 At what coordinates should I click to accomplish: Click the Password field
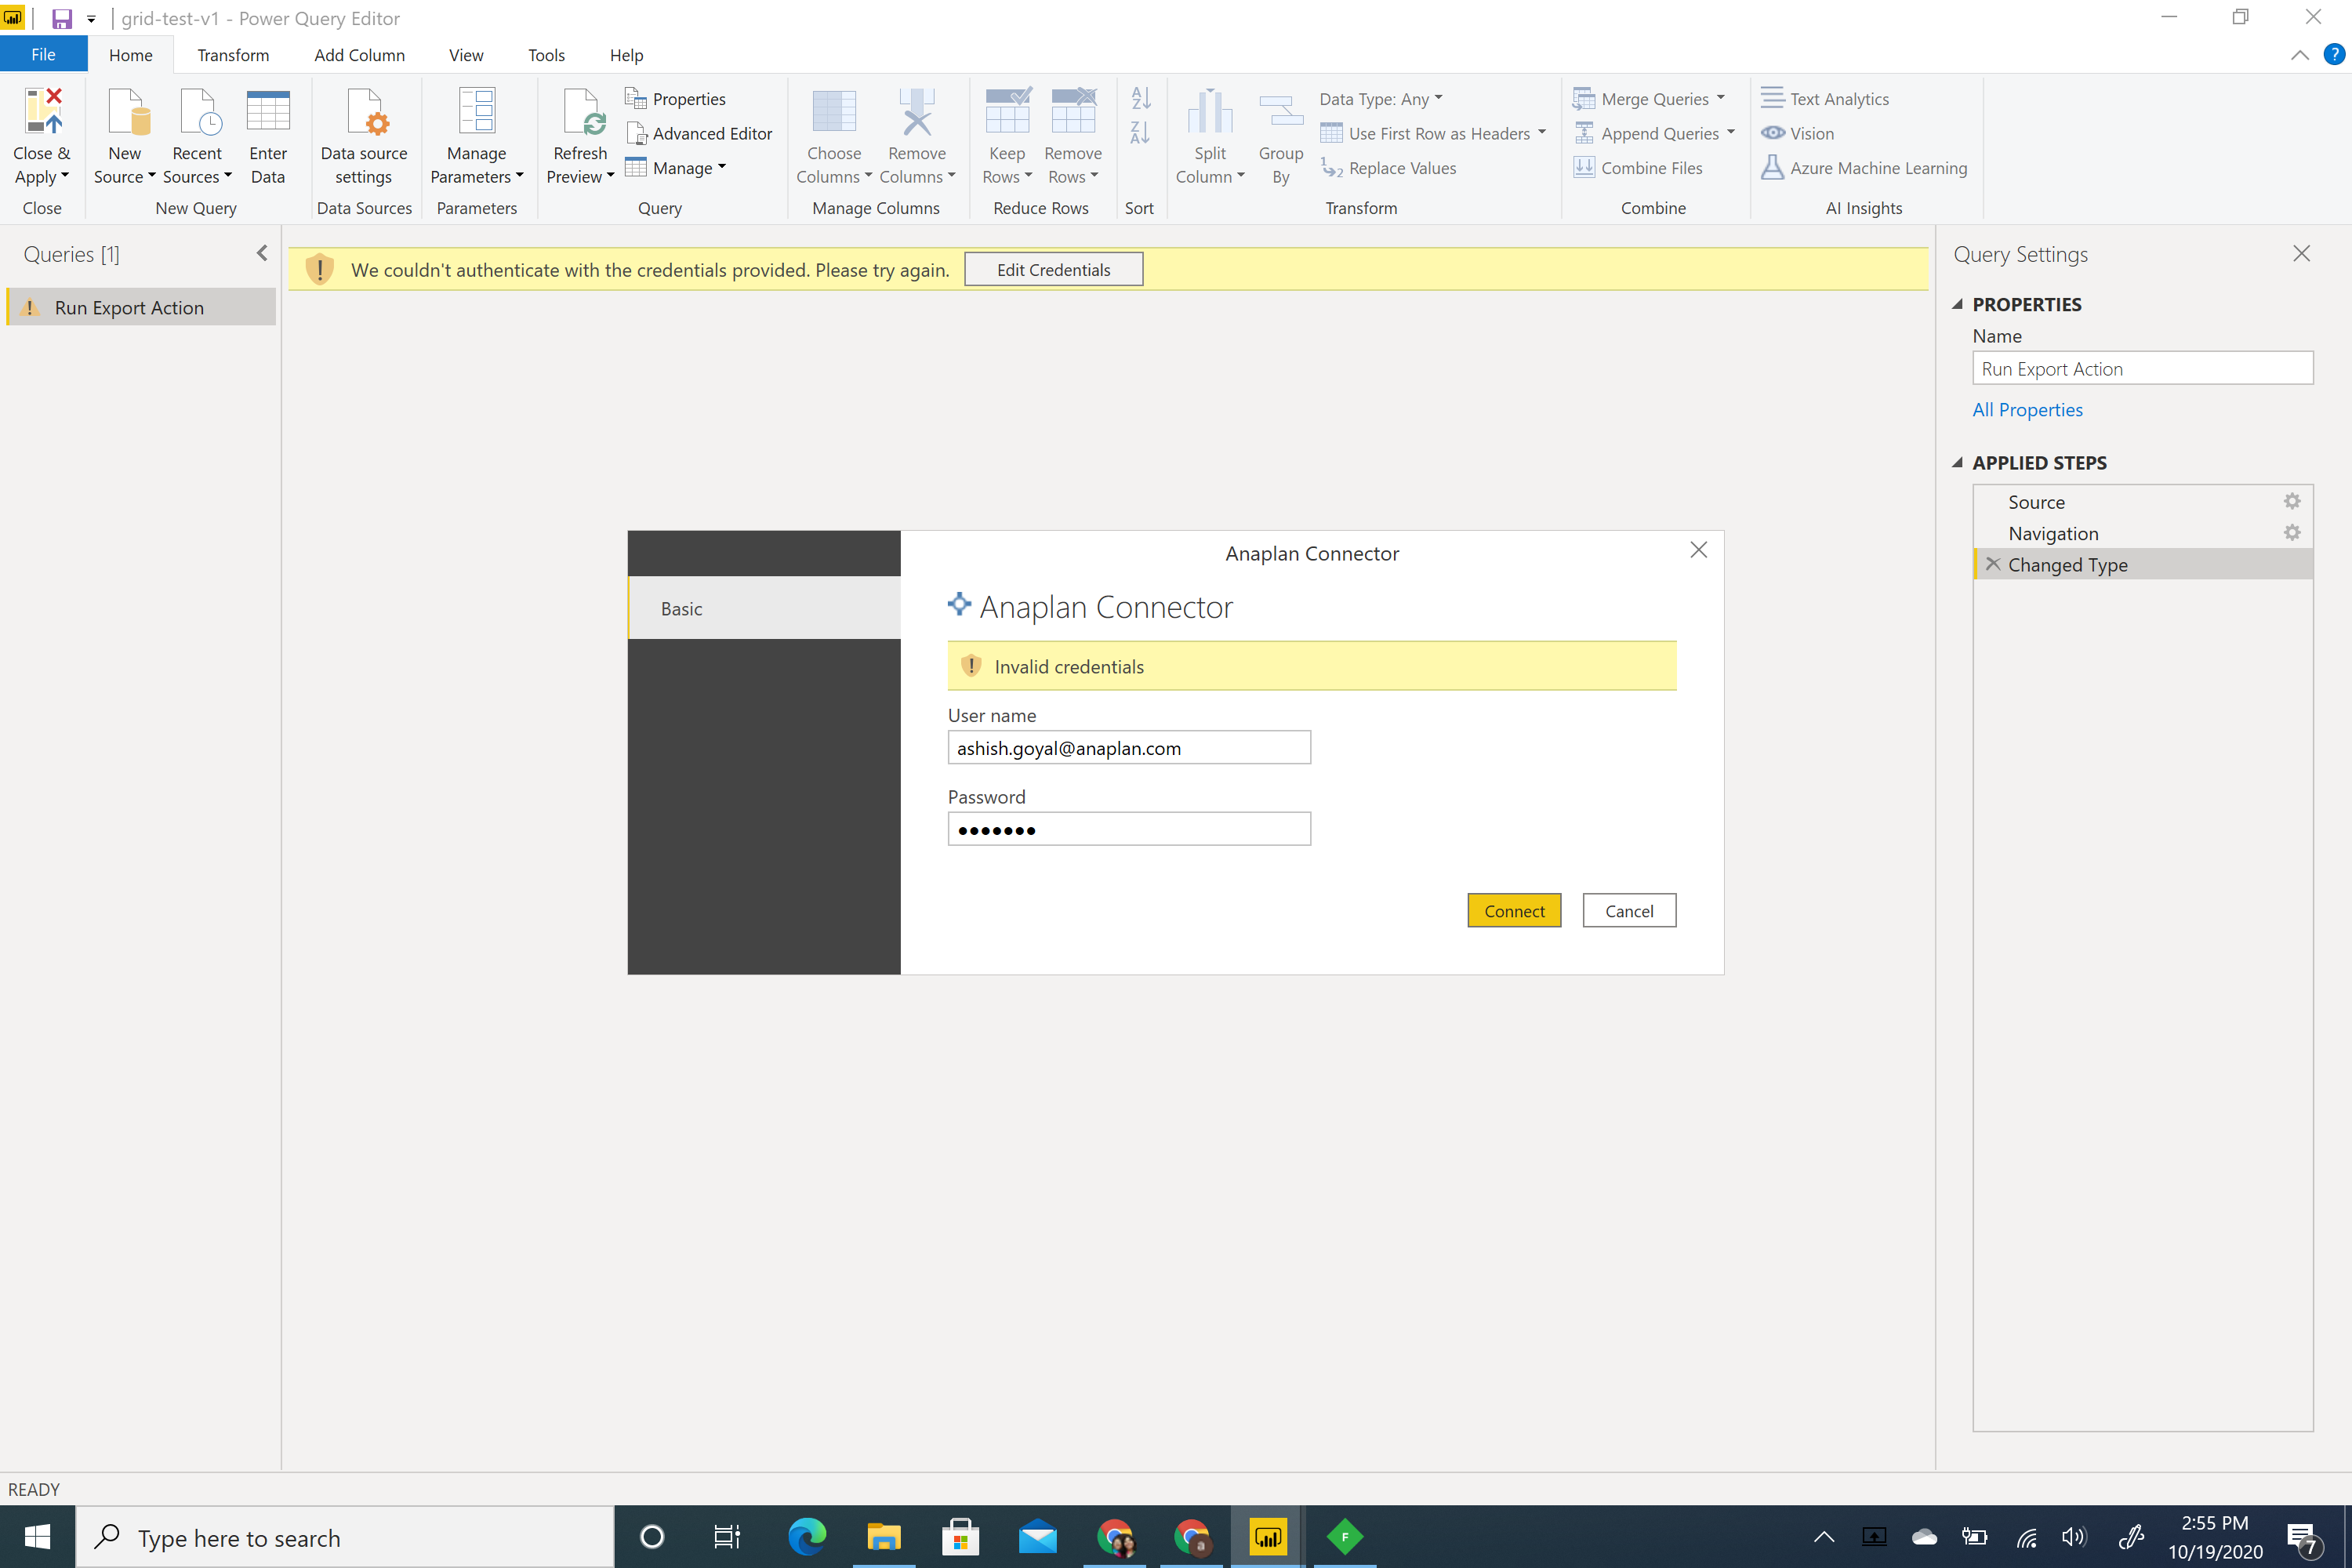click(1129, 829)
